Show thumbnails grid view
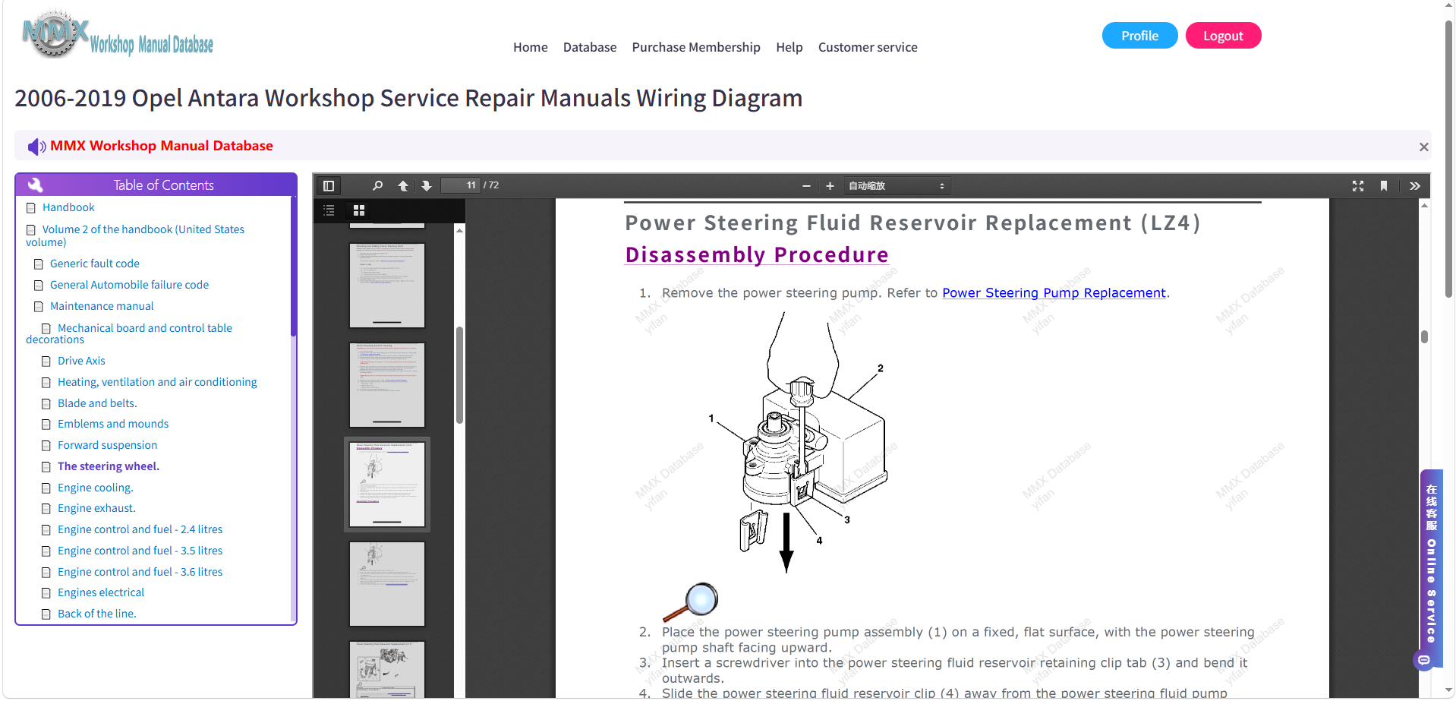The image size is (1456, 701). 359,210
